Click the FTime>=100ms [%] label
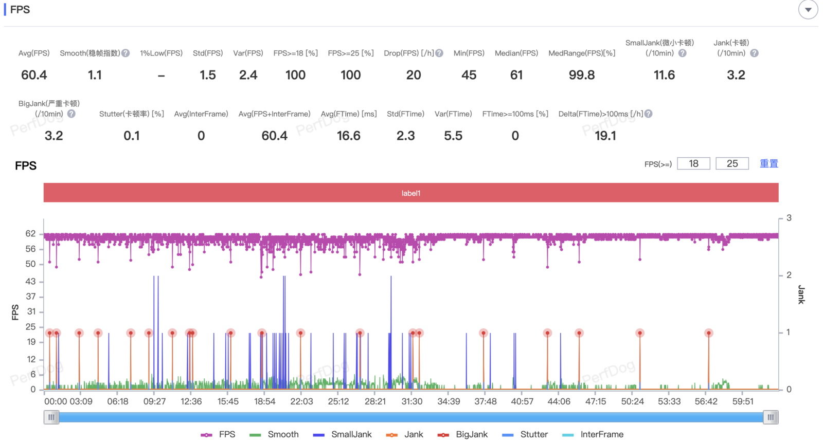 coord(515,114)
